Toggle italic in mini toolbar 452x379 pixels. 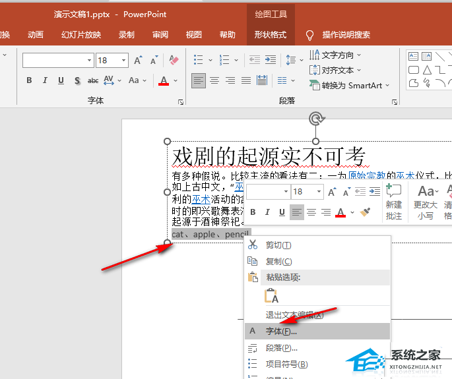267,212
